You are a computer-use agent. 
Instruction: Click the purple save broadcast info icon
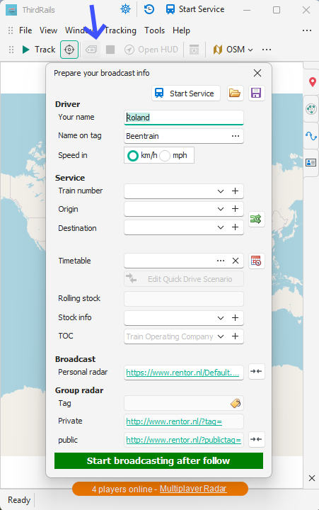point(256,93)
